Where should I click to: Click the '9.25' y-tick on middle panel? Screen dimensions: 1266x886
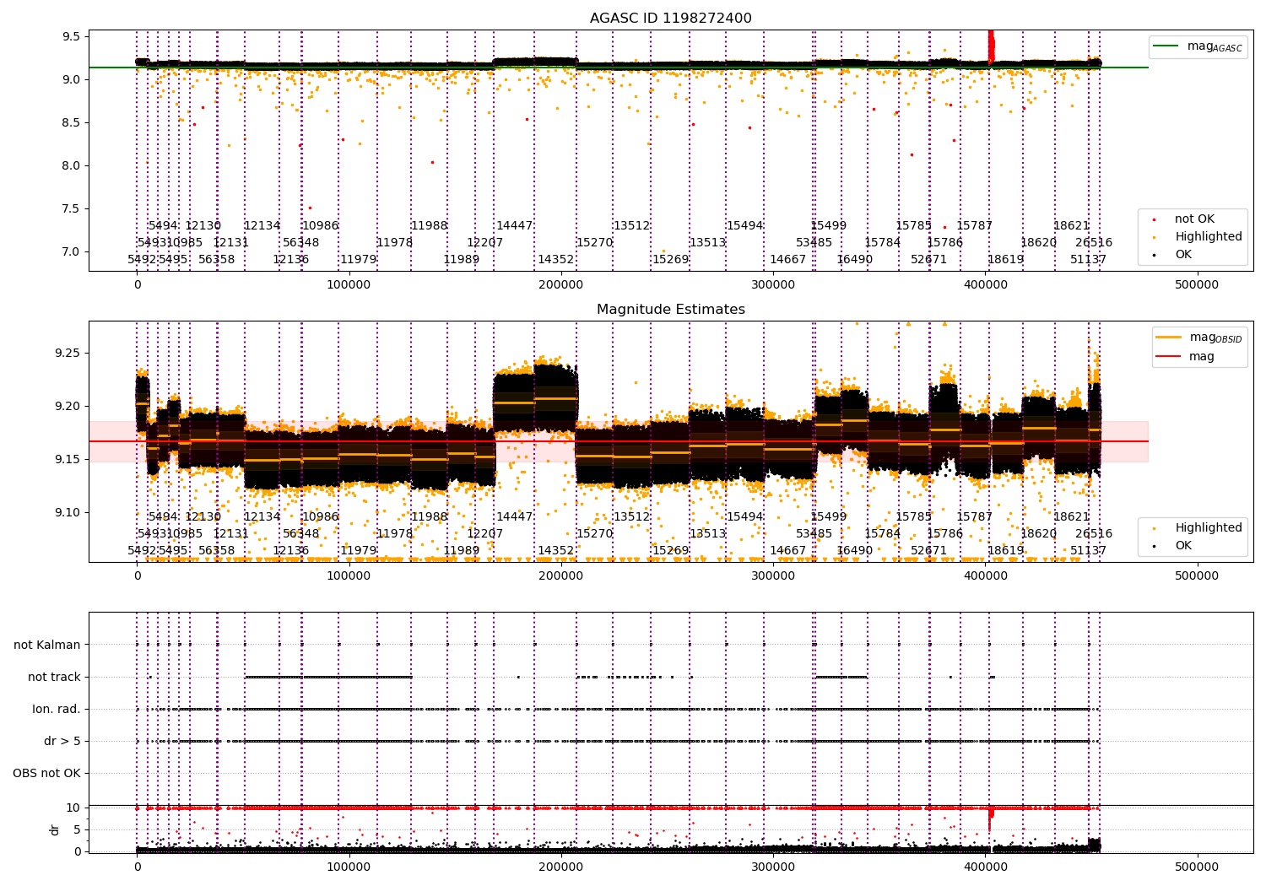68,353
